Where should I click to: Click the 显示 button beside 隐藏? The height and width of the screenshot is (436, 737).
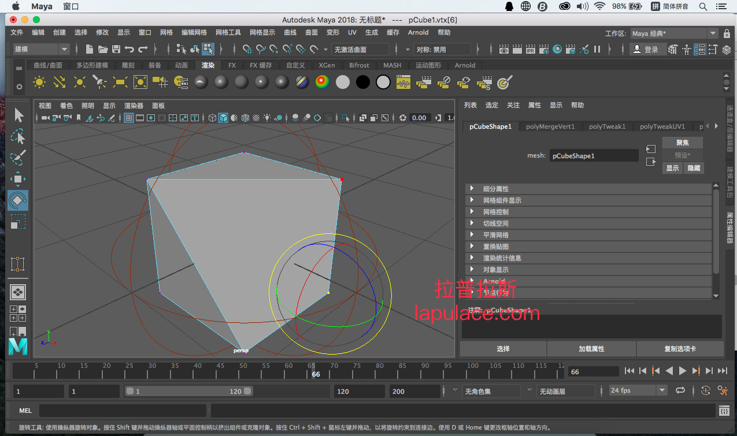[x=673, y=168]
